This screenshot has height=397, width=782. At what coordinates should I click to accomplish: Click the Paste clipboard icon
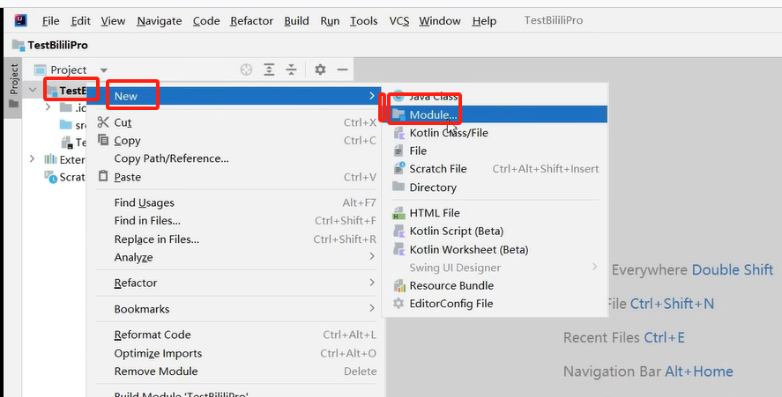point(103,176)
